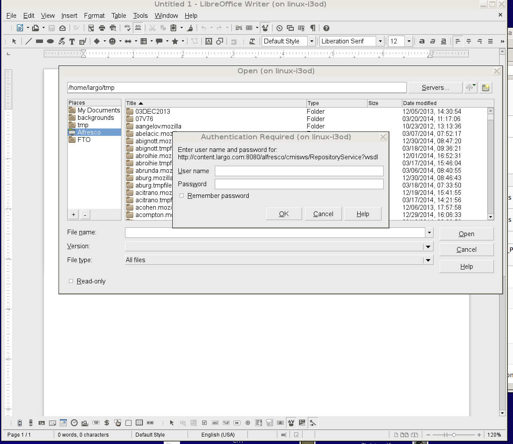
Task: Toggle formatting marks pilcrow icon
Action: coord(313,28)
